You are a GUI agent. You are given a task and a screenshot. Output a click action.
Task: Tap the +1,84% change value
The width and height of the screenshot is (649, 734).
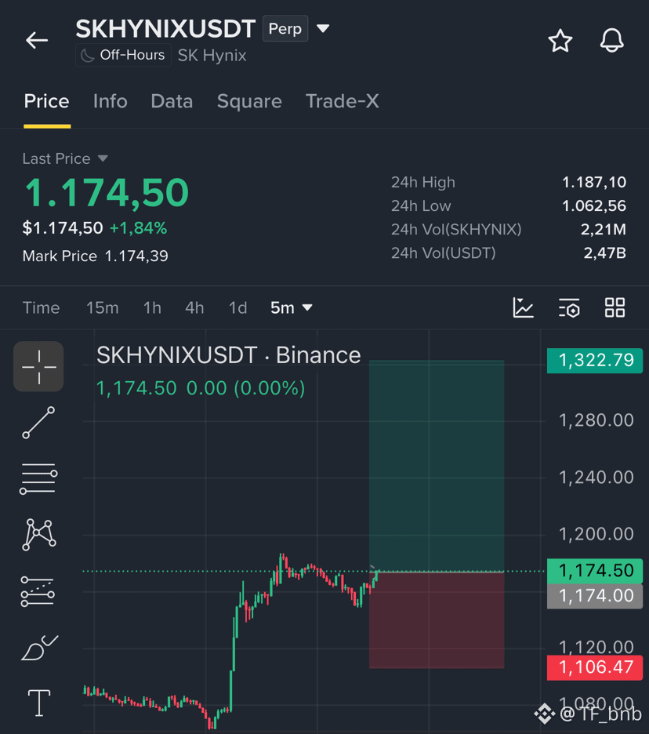[x=138, y=228]
